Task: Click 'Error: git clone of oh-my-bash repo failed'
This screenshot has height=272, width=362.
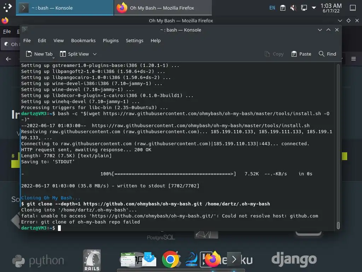Action: click(x=81, y=222)
